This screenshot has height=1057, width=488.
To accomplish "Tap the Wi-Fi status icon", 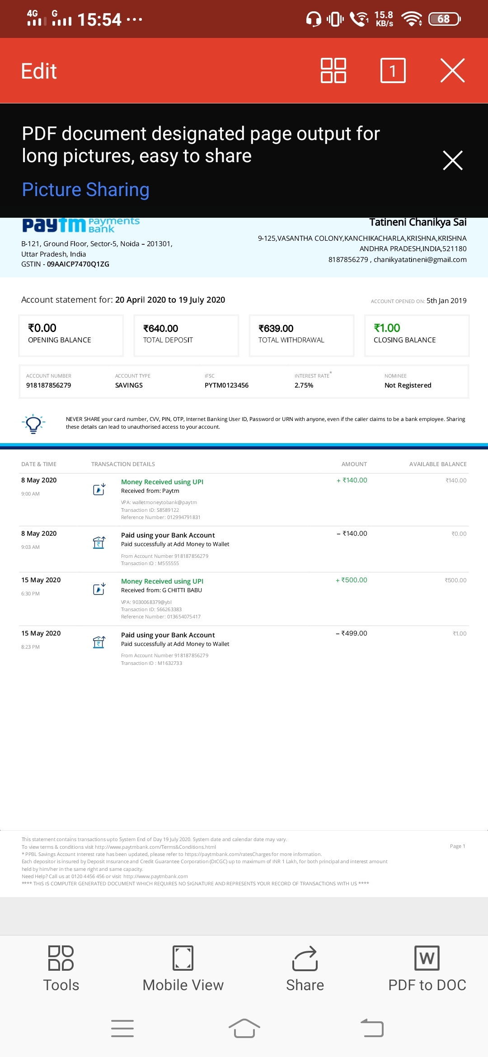I will coord(412,19).
